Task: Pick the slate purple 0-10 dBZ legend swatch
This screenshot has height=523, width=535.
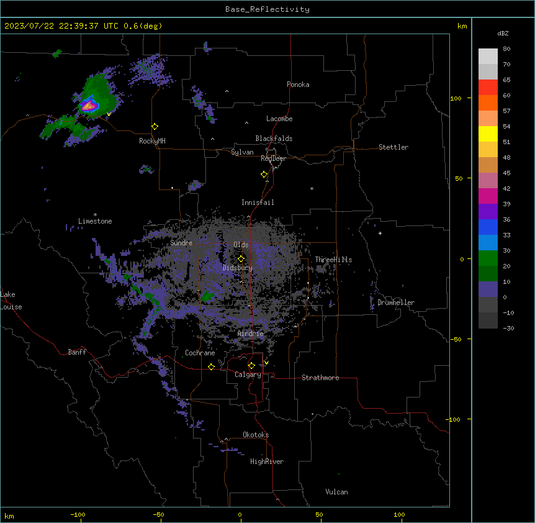Action: coord(488,289)
